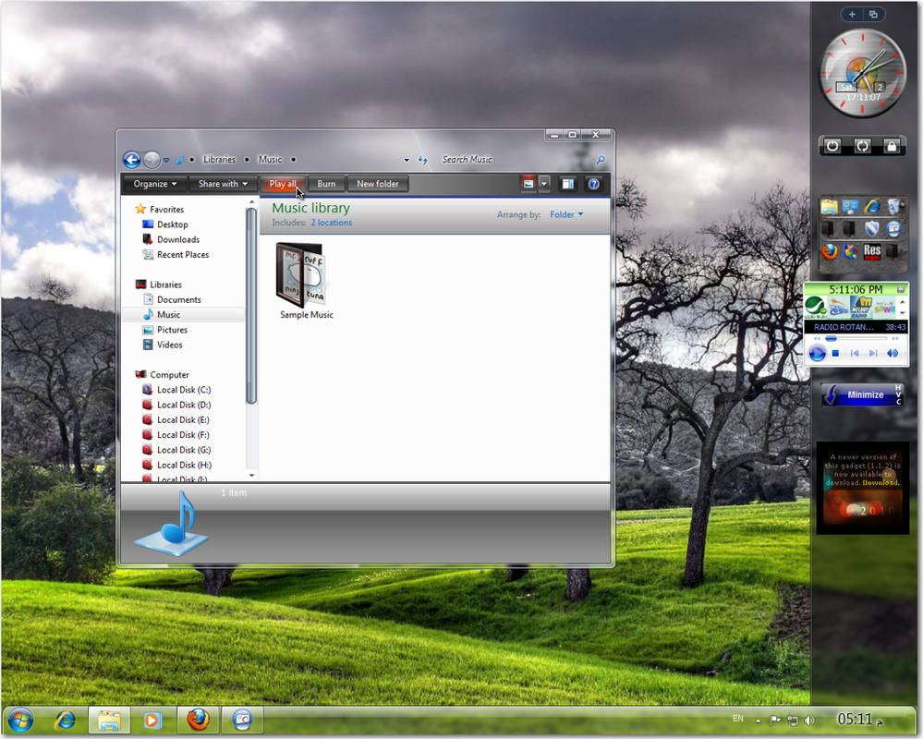Open the Share with dropdown

tap(222, 183)
